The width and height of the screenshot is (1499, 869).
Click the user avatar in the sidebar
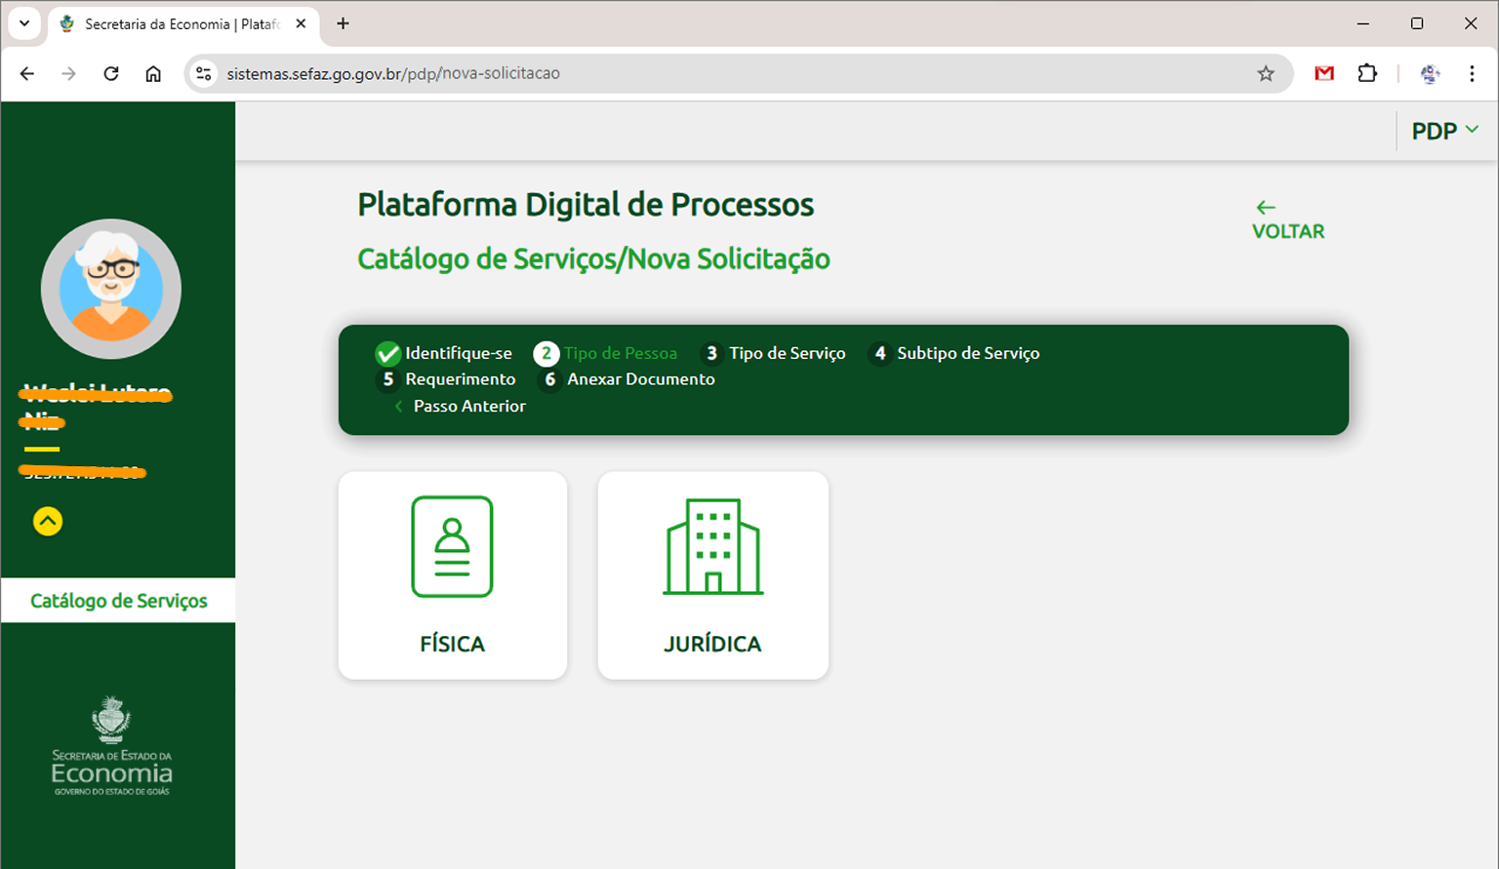[110, 288]
